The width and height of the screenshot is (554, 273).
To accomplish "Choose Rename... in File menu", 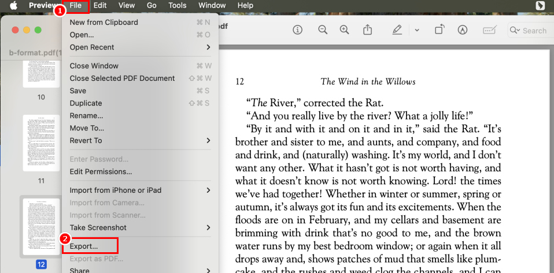I will [141, 115].
